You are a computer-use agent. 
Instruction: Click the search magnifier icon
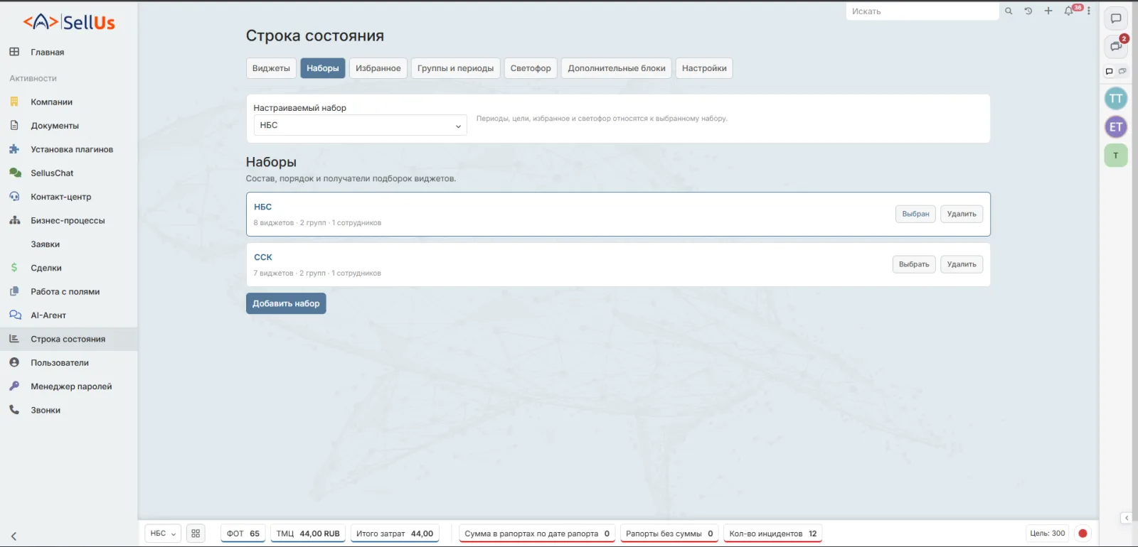pyautogui.click(x=1009, y=11)
